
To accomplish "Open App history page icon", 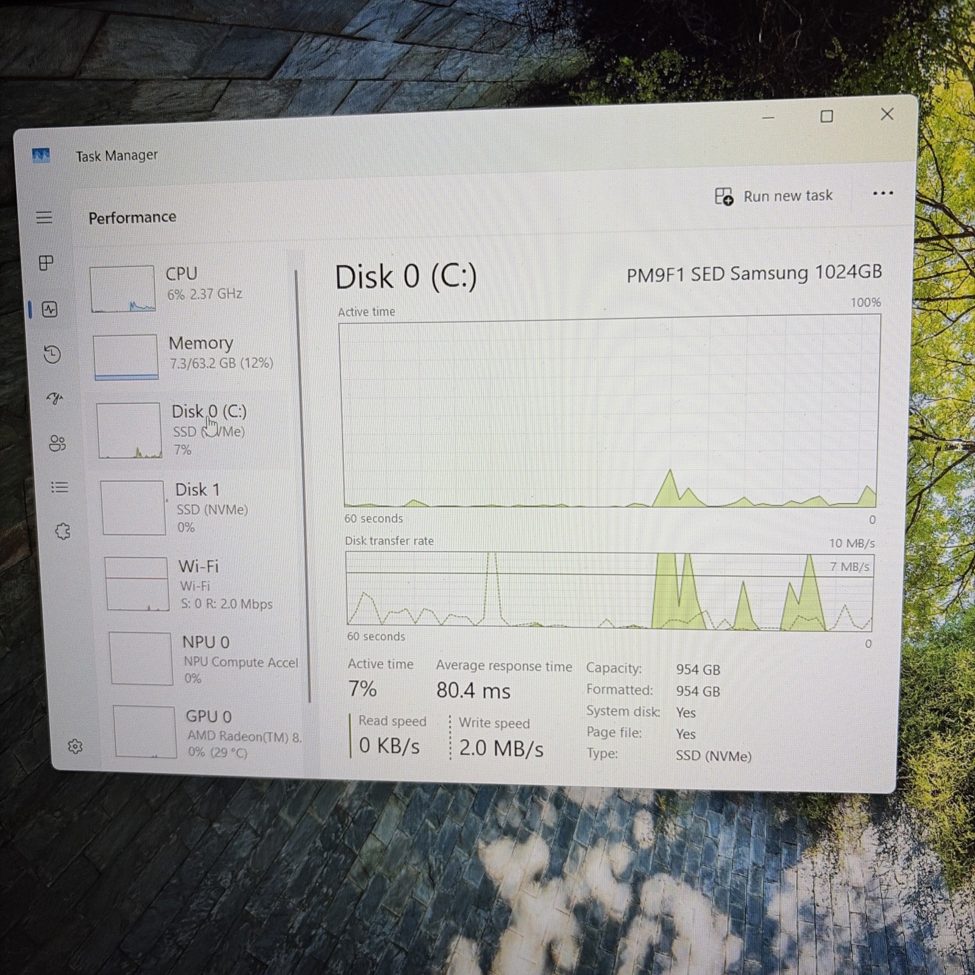I will pos(52,354).
